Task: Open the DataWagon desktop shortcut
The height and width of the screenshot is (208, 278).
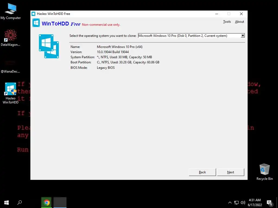Action: point(11,38)
